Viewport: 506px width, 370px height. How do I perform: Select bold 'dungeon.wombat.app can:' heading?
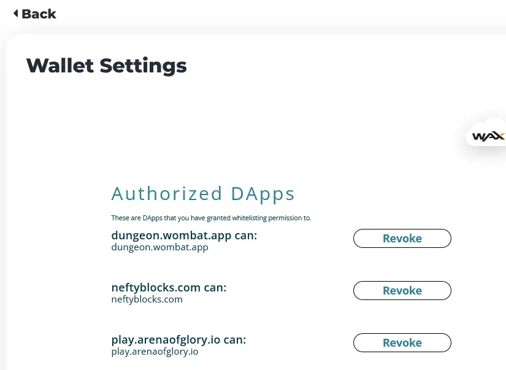tap(184, 236)
